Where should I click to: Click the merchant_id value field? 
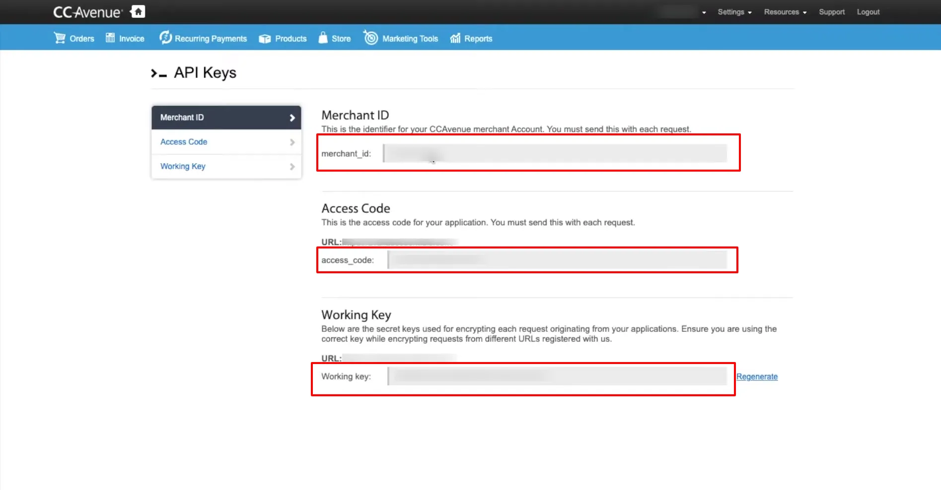(555, 153)
